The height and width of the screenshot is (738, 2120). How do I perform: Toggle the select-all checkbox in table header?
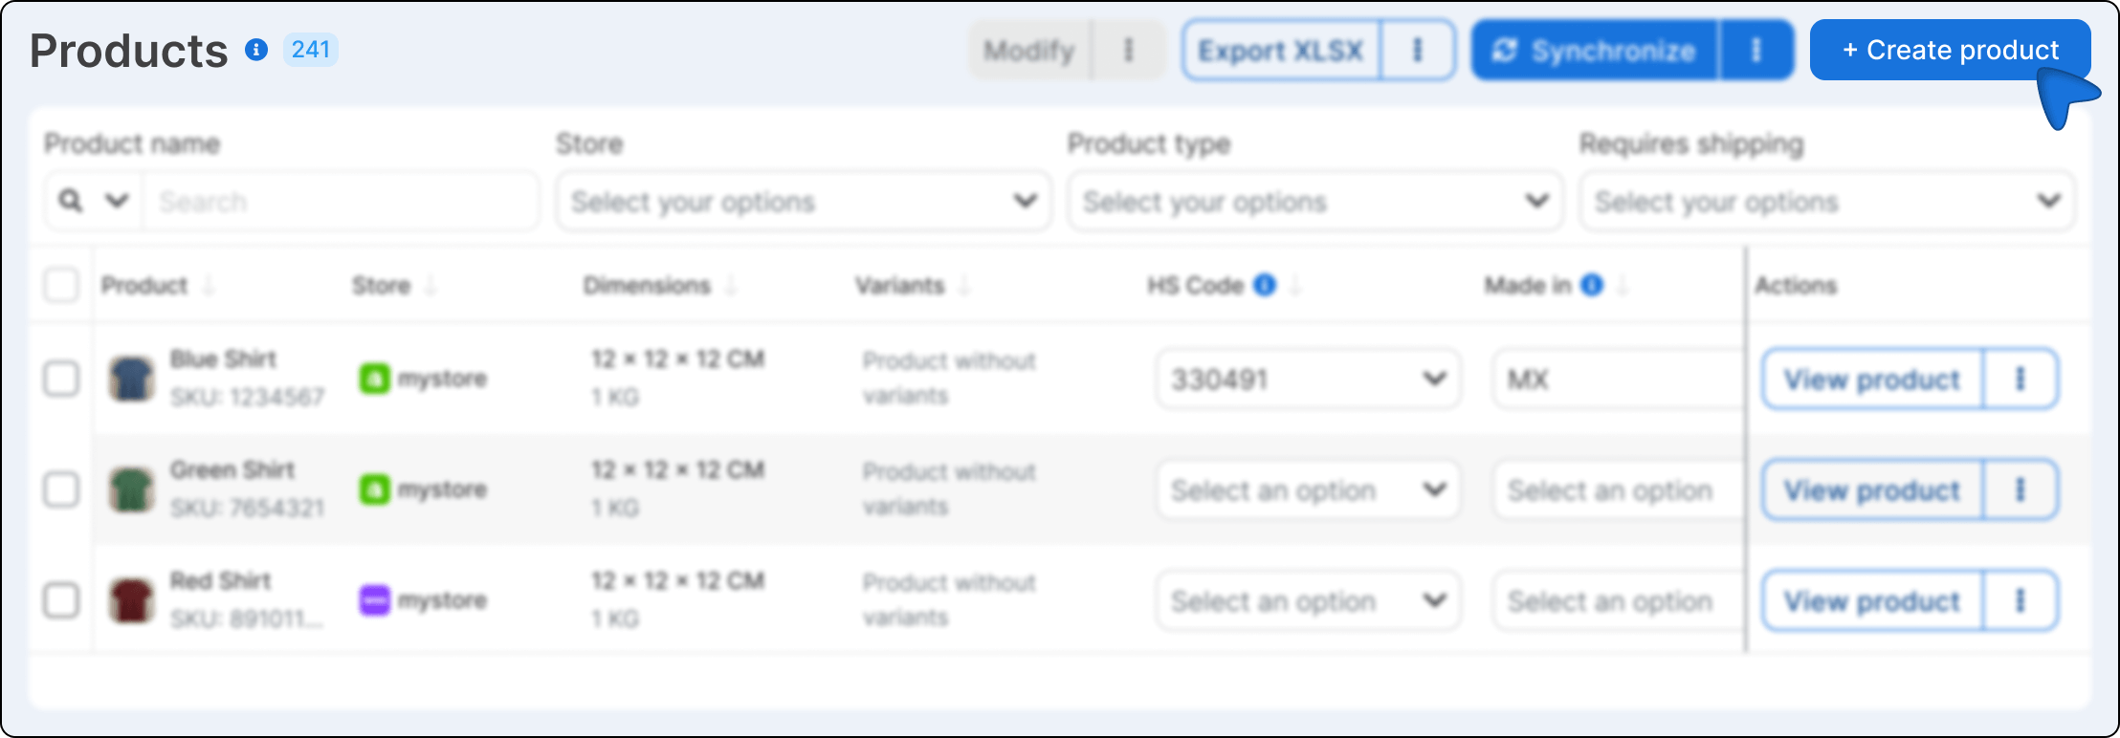pyautogui.click(x=61, y=285)
